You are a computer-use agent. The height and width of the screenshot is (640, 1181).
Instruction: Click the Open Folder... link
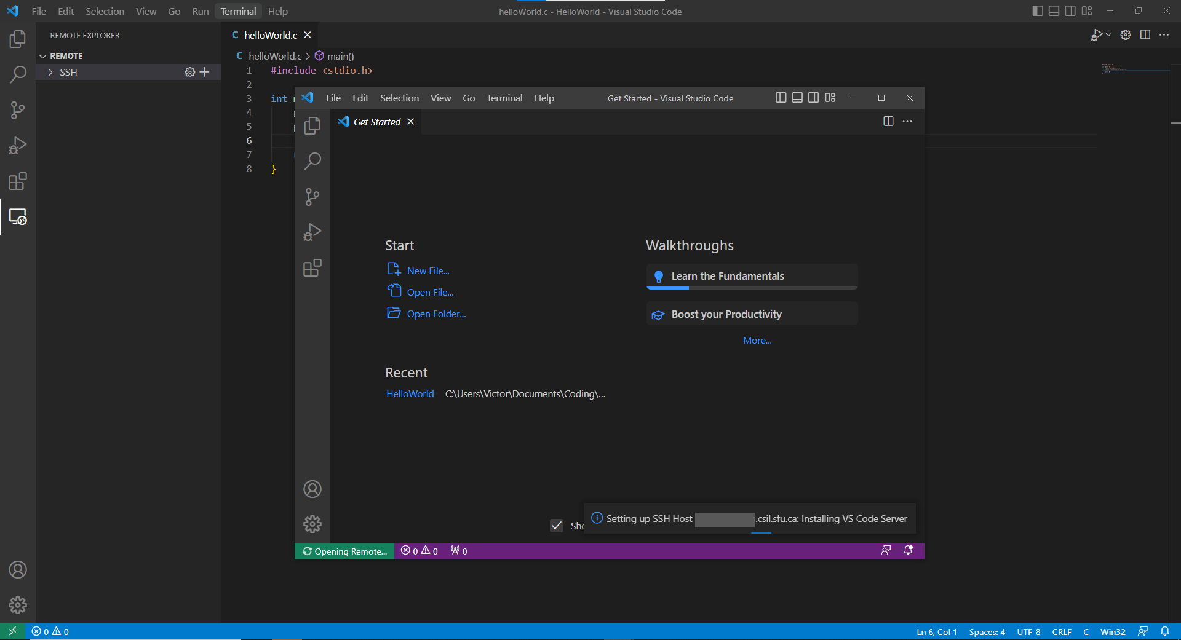(435, 314)
